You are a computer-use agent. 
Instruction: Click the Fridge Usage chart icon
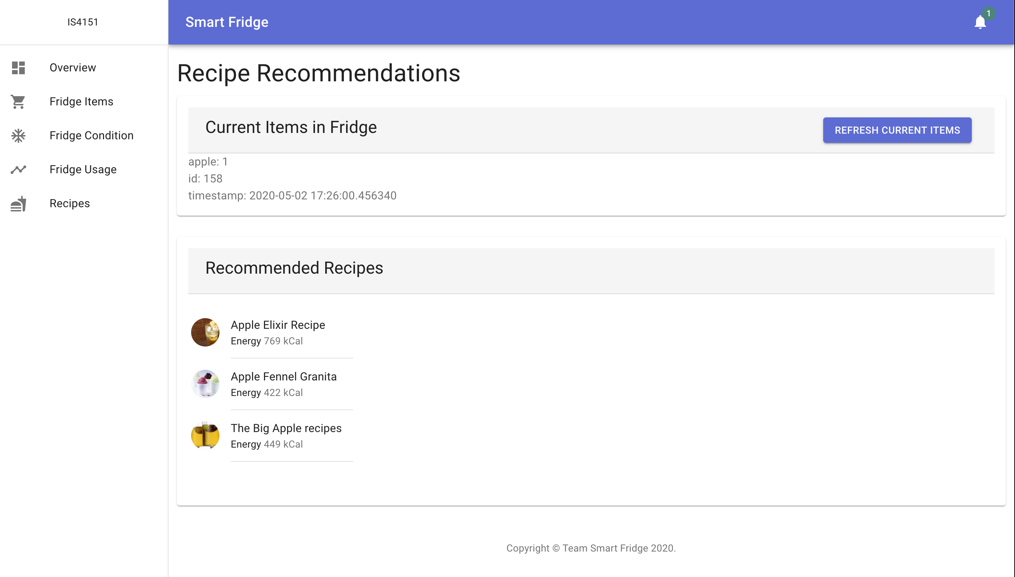coord(18,170)
